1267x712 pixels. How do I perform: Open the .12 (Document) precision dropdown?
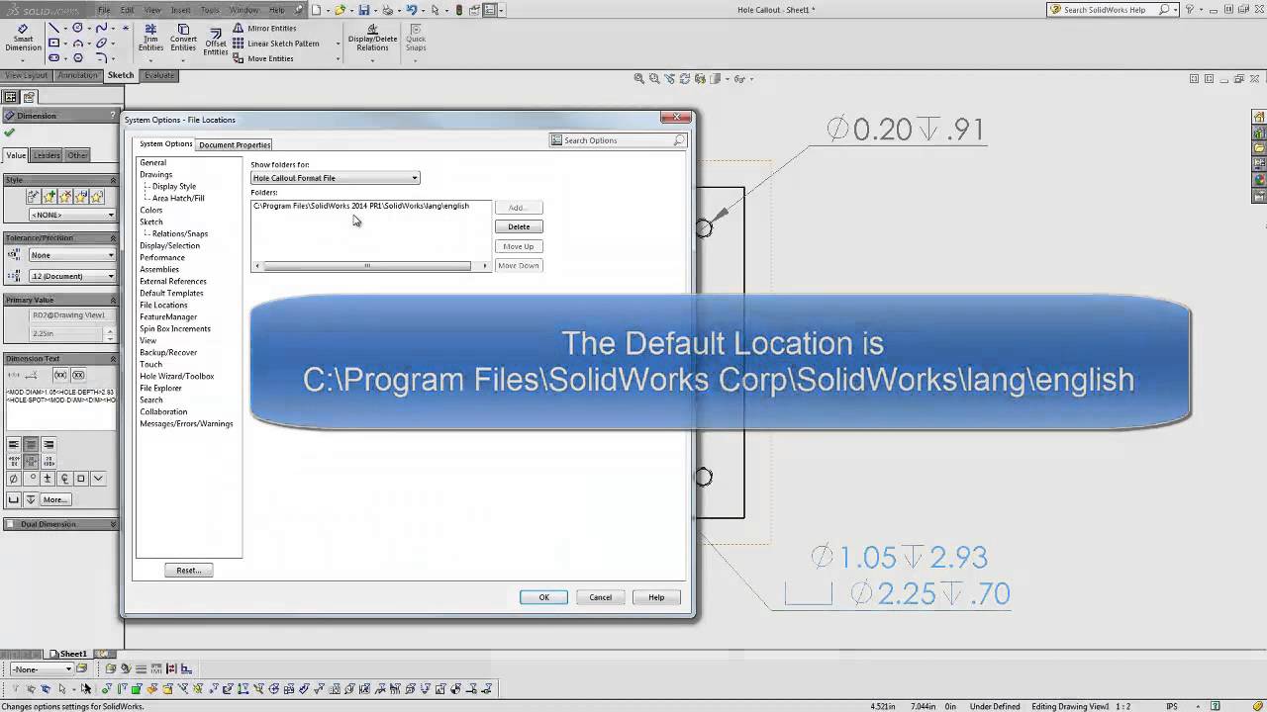point(72,276)
